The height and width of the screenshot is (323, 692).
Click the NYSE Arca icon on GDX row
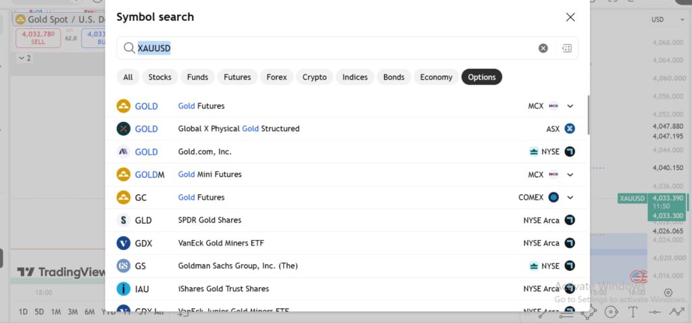click(570, 243)
